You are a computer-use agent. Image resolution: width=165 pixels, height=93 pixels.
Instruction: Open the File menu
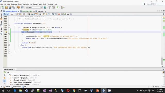[x=2, y=4]
